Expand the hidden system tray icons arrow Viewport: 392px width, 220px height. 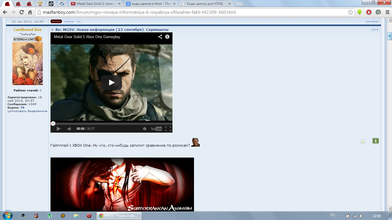click(341, 216)
